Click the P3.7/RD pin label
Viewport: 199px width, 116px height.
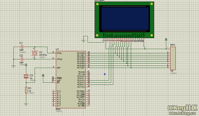tap(81, 106)
